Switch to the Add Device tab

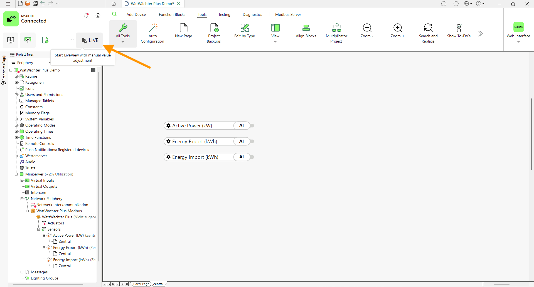click(136, 14)
